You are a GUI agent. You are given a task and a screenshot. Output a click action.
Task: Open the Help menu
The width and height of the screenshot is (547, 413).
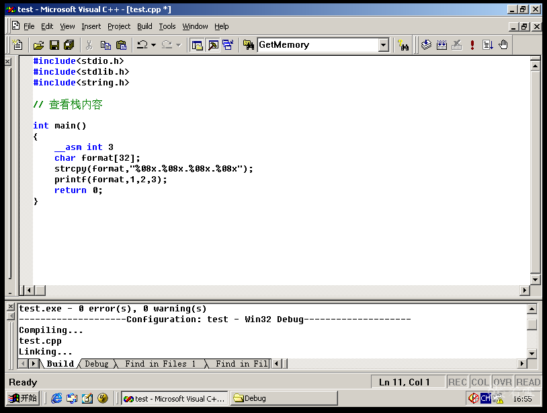[222, 26]
